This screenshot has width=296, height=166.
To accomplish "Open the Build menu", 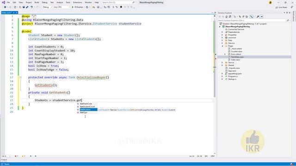I will tap(37, 2).
